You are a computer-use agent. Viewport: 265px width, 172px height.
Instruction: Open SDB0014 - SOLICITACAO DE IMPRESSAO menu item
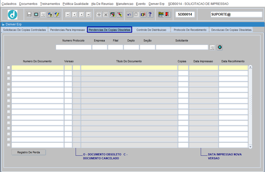(198, 4)
